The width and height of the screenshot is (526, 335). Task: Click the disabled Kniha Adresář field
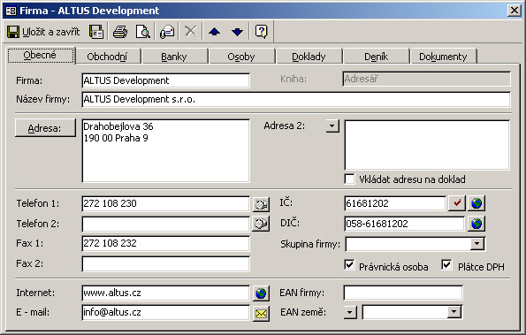tap(427, 79)
